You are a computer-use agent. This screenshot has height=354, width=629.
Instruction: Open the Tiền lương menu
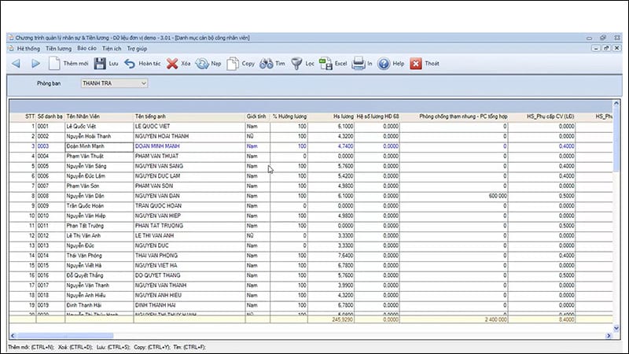(x=58, y=49)
